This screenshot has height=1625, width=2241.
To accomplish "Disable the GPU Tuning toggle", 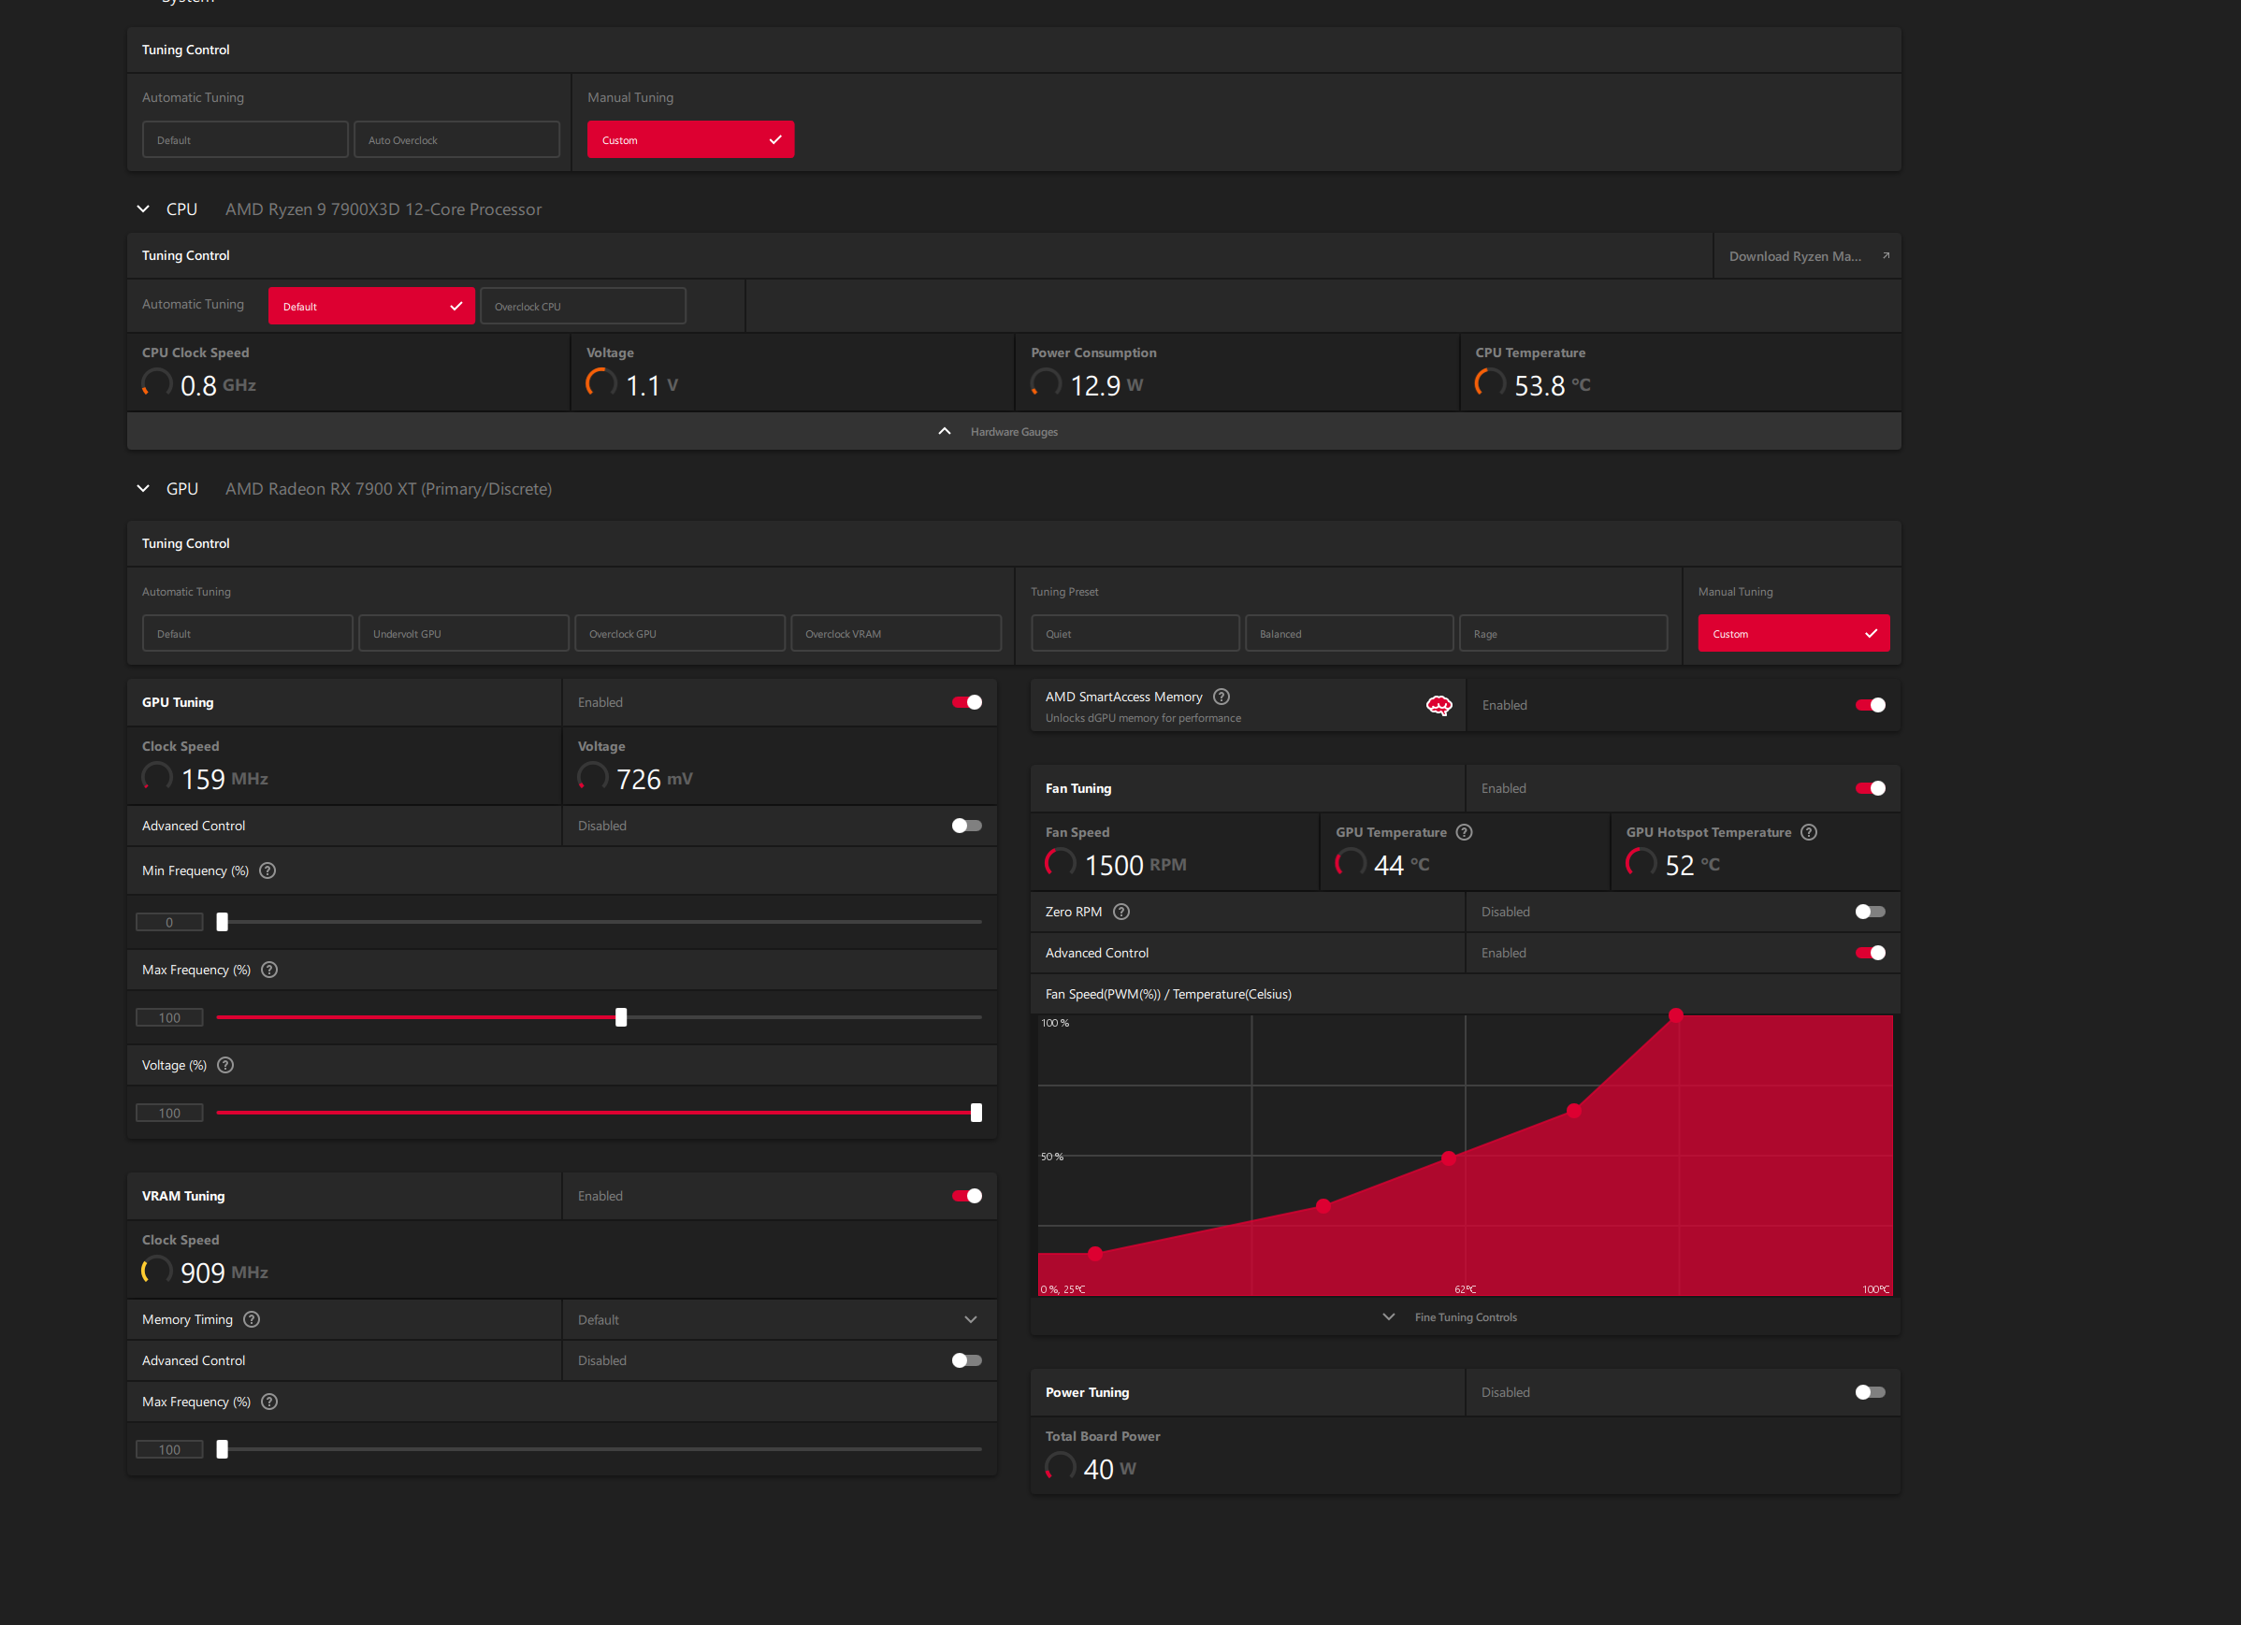I will click(966, 702).
